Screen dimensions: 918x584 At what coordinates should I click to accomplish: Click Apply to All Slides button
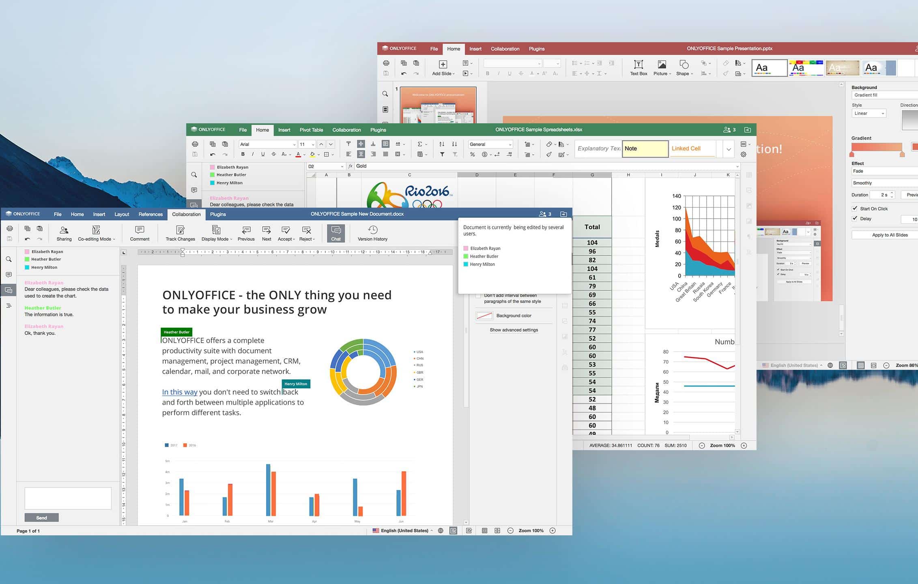click(x=889, y=235)
